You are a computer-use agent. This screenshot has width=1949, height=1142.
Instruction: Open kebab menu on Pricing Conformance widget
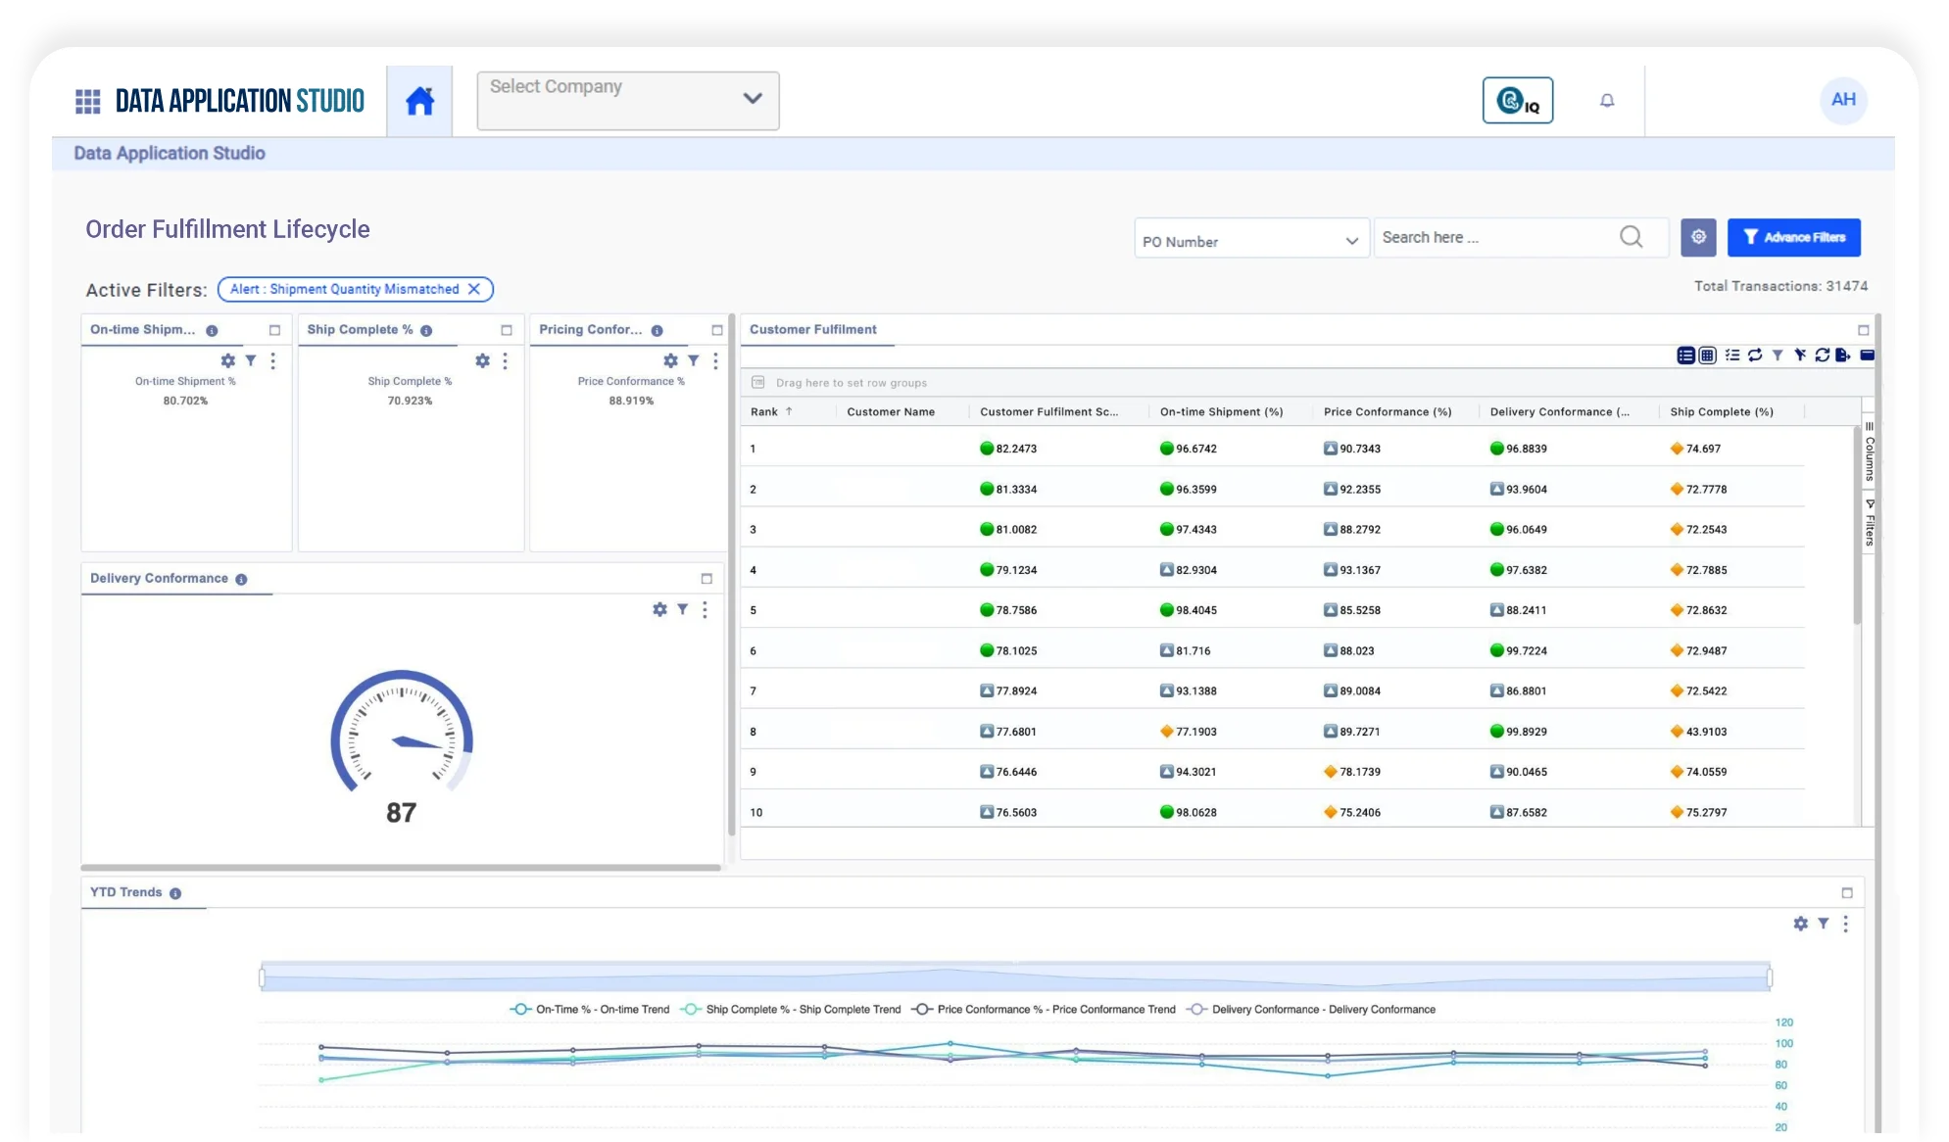[x=715, y=360]
